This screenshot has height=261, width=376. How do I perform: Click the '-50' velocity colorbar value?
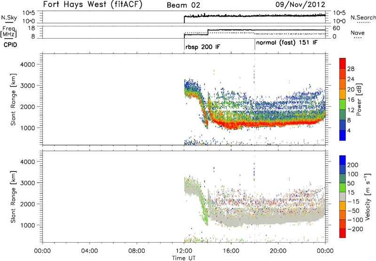353,211
